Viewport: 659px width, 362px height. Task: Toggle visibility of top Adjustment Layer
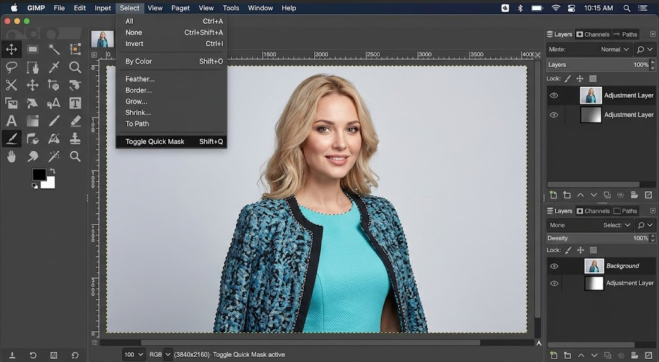tap(554, 96)
